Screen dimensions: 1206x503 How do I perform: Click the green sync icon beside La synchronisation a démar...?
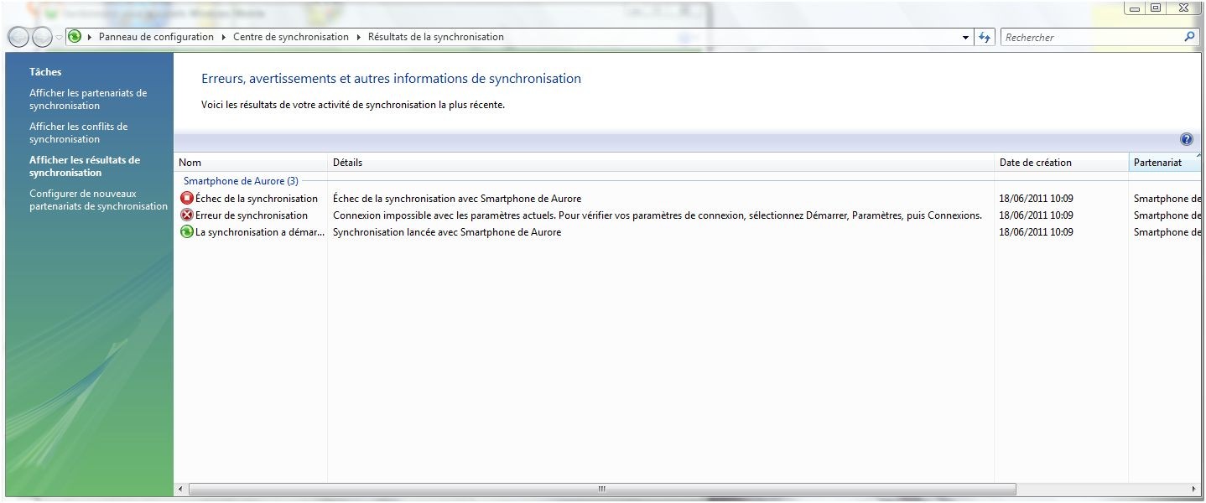pyautogui.click(x=187, y=232)
